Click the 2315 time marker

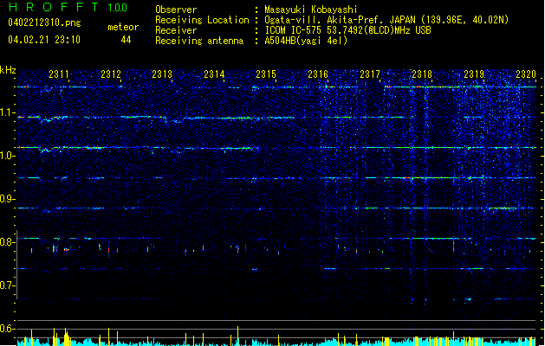[x=266, y=74]
